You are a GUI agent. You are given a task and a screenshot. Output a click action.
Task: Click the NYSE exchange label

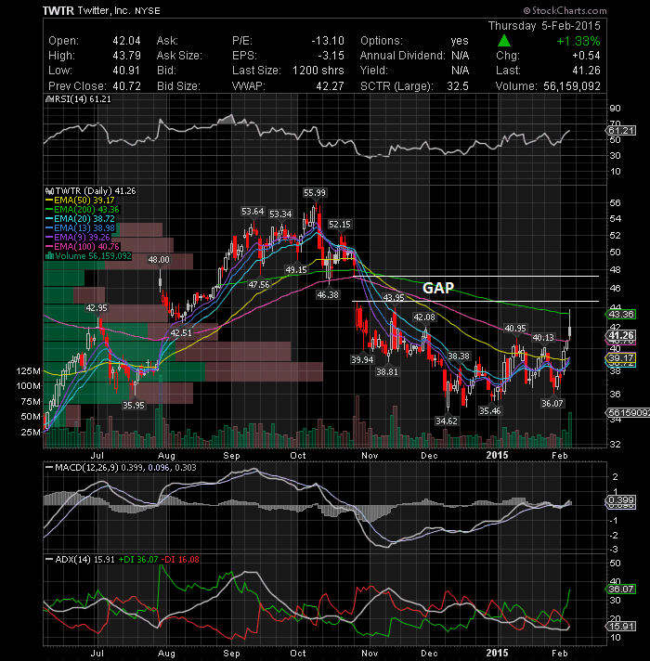(147, 11)
